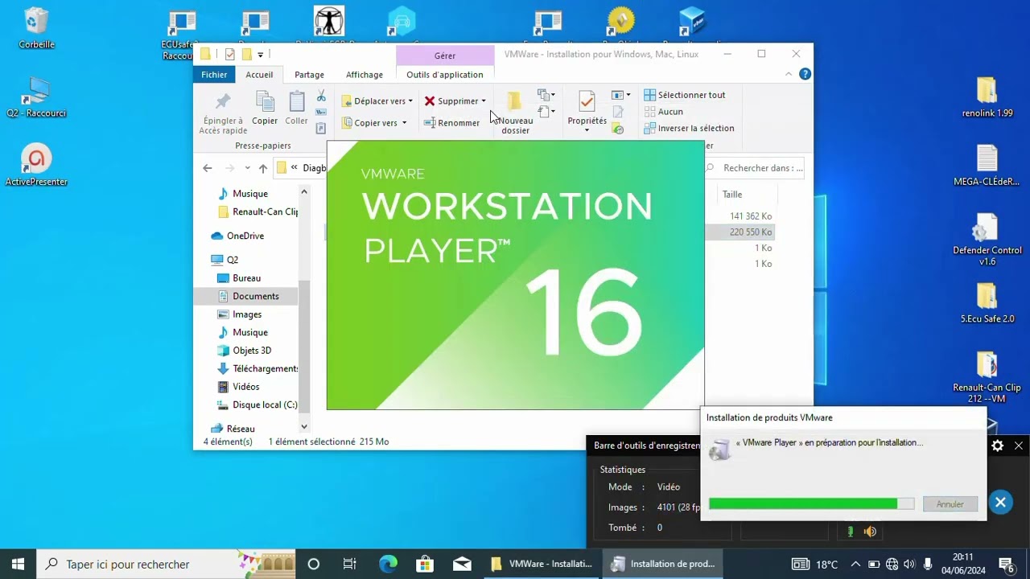Select Réseau in navigation pane

coord(232,429)
